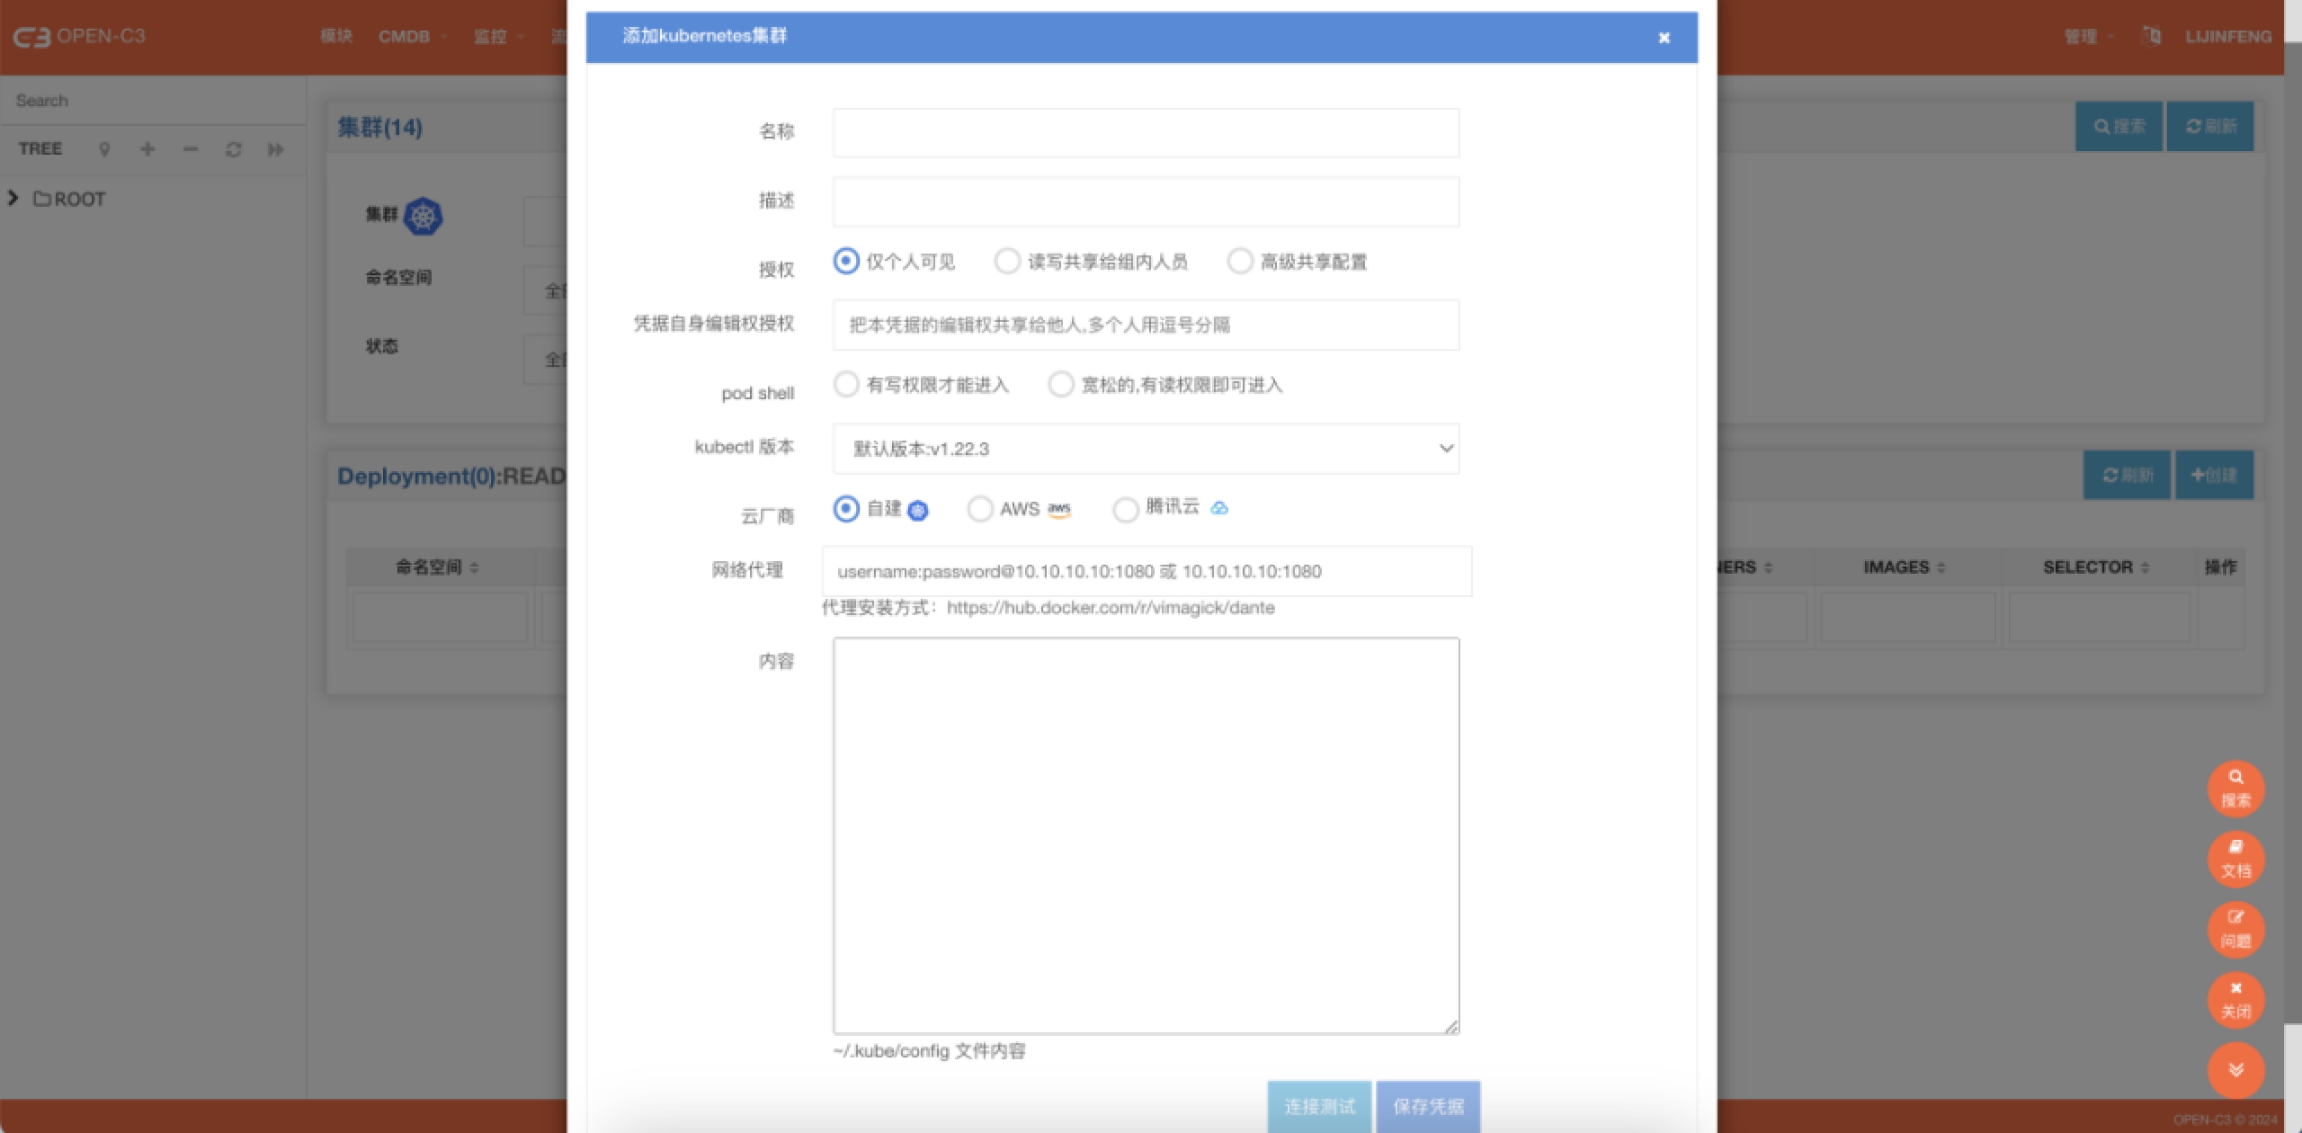
Task: Select AWS cloud vendor radio
Action: coord(979,509)
